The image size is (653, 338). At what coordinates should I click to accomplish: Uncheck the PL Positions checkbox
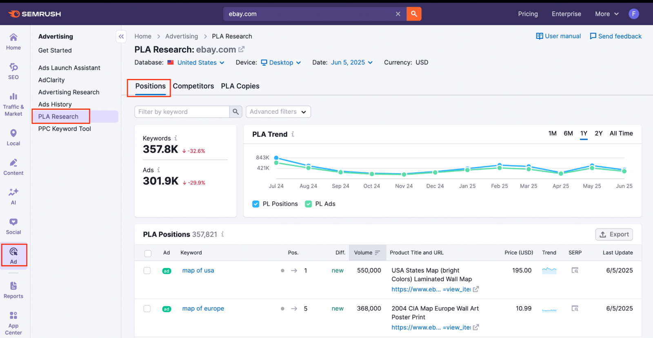256,204
